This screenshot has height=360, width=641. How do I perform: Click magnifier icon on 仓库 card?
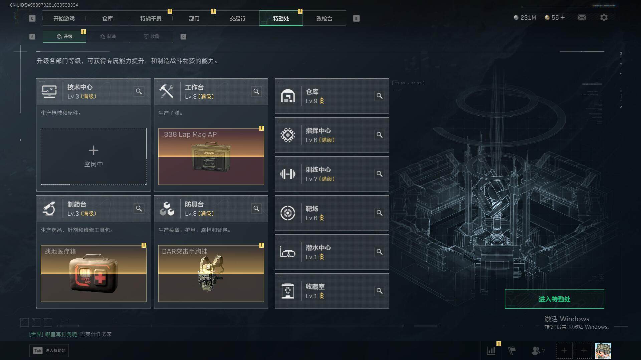tap(380, 96)
